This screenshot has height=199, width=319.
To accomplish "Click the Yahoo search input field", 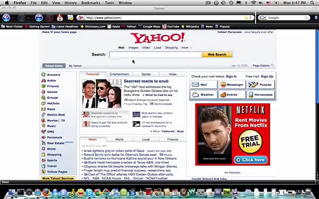I will pos(155,54).
